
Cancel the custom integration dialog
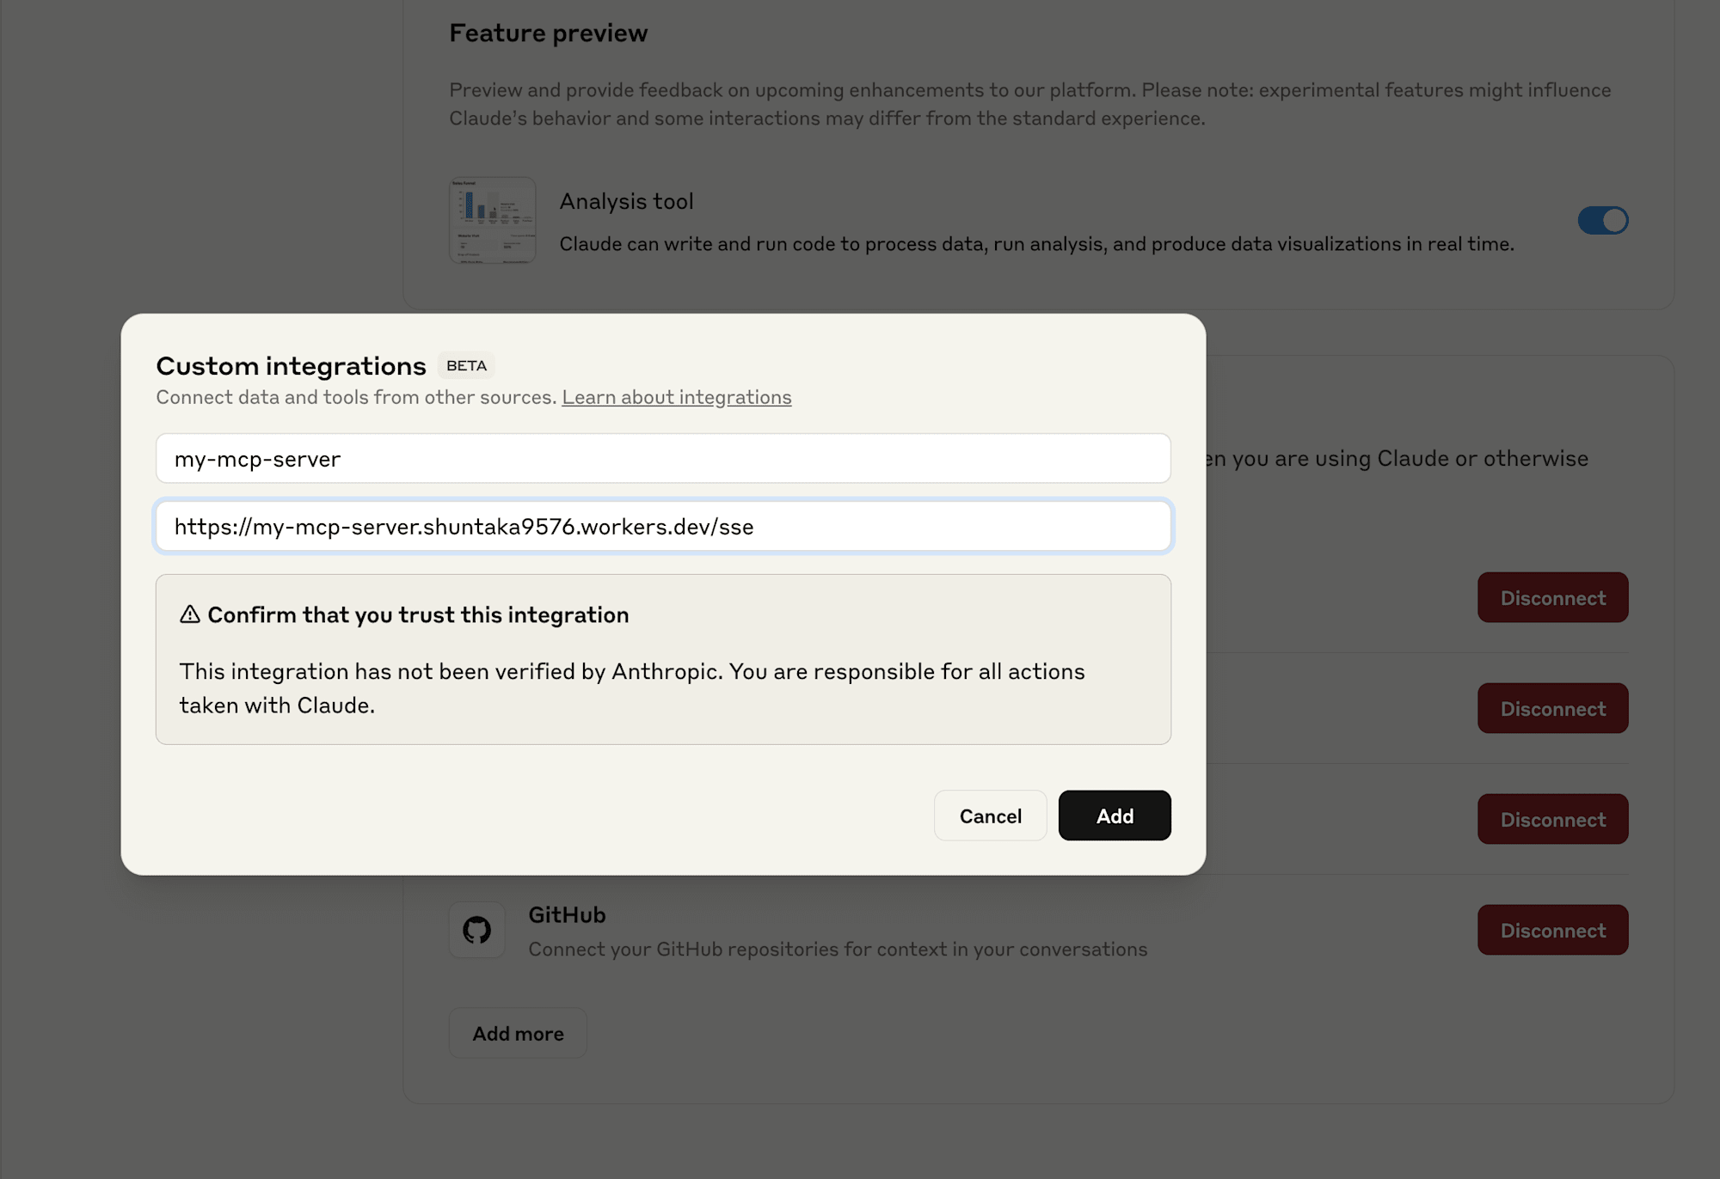(991, 816)
